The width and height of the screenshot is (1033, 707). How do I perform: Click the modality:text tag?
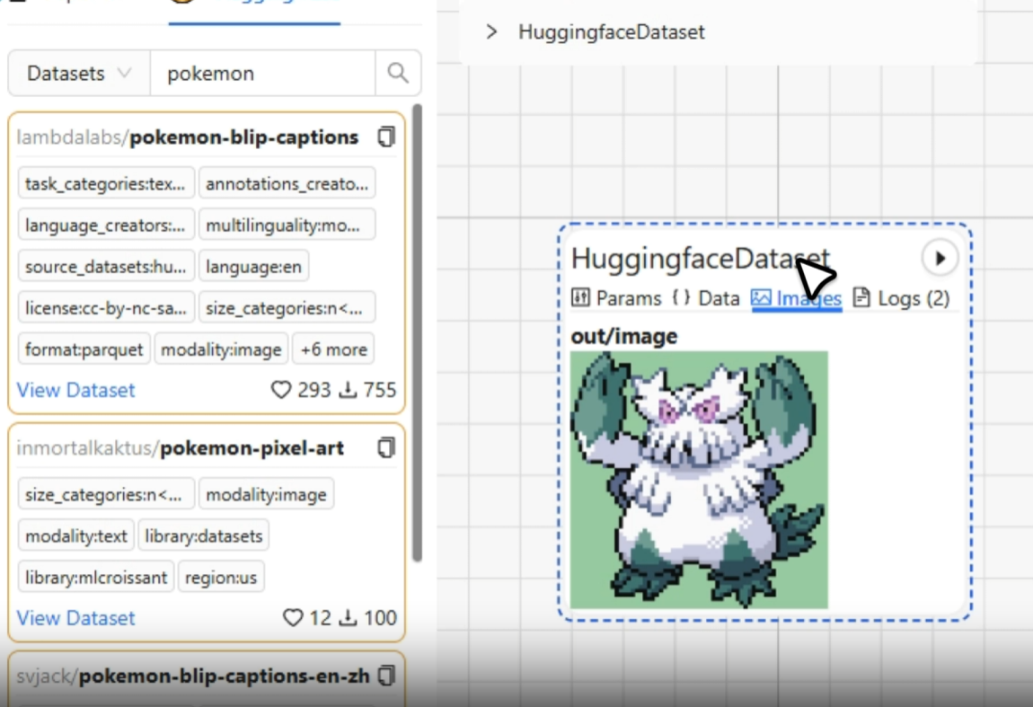(76, 535)
